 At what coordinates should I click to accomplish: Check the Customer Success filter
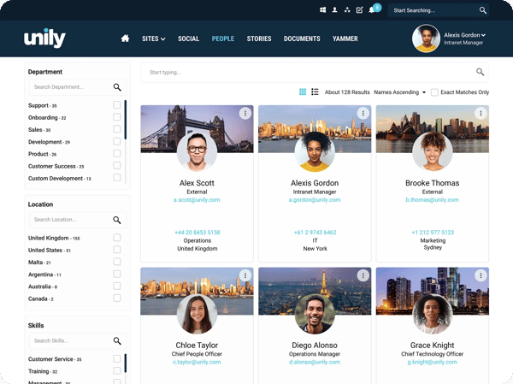[117, 166]
